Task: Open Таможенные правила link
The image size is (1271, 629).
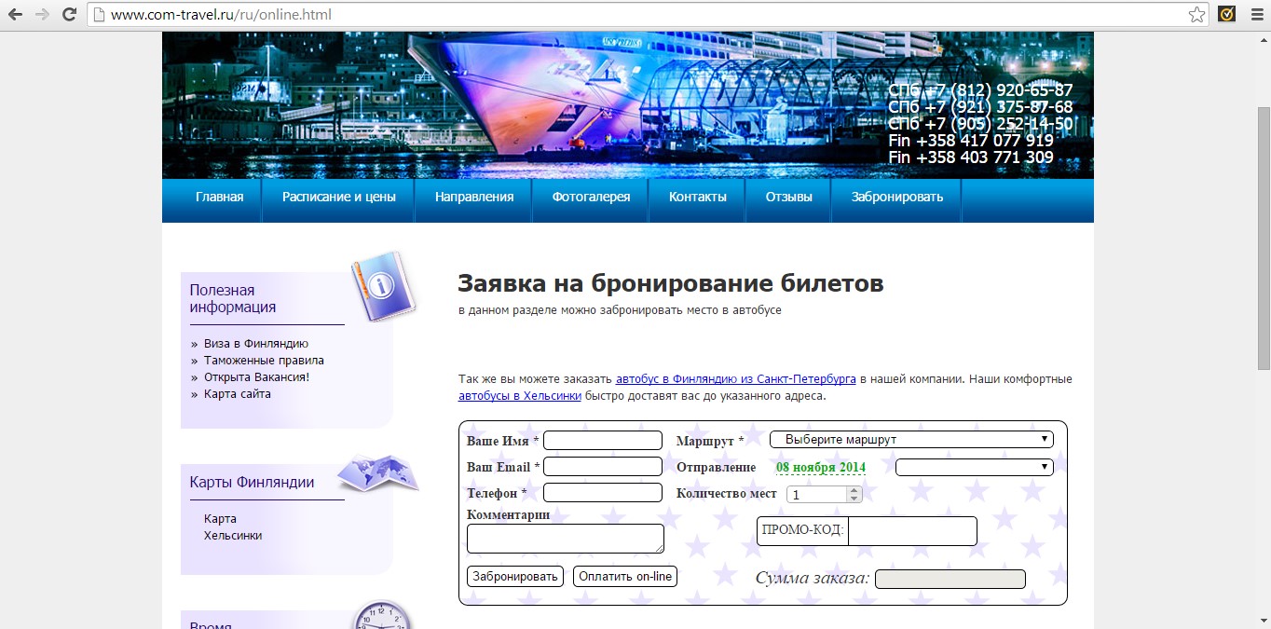Action: 264,361
